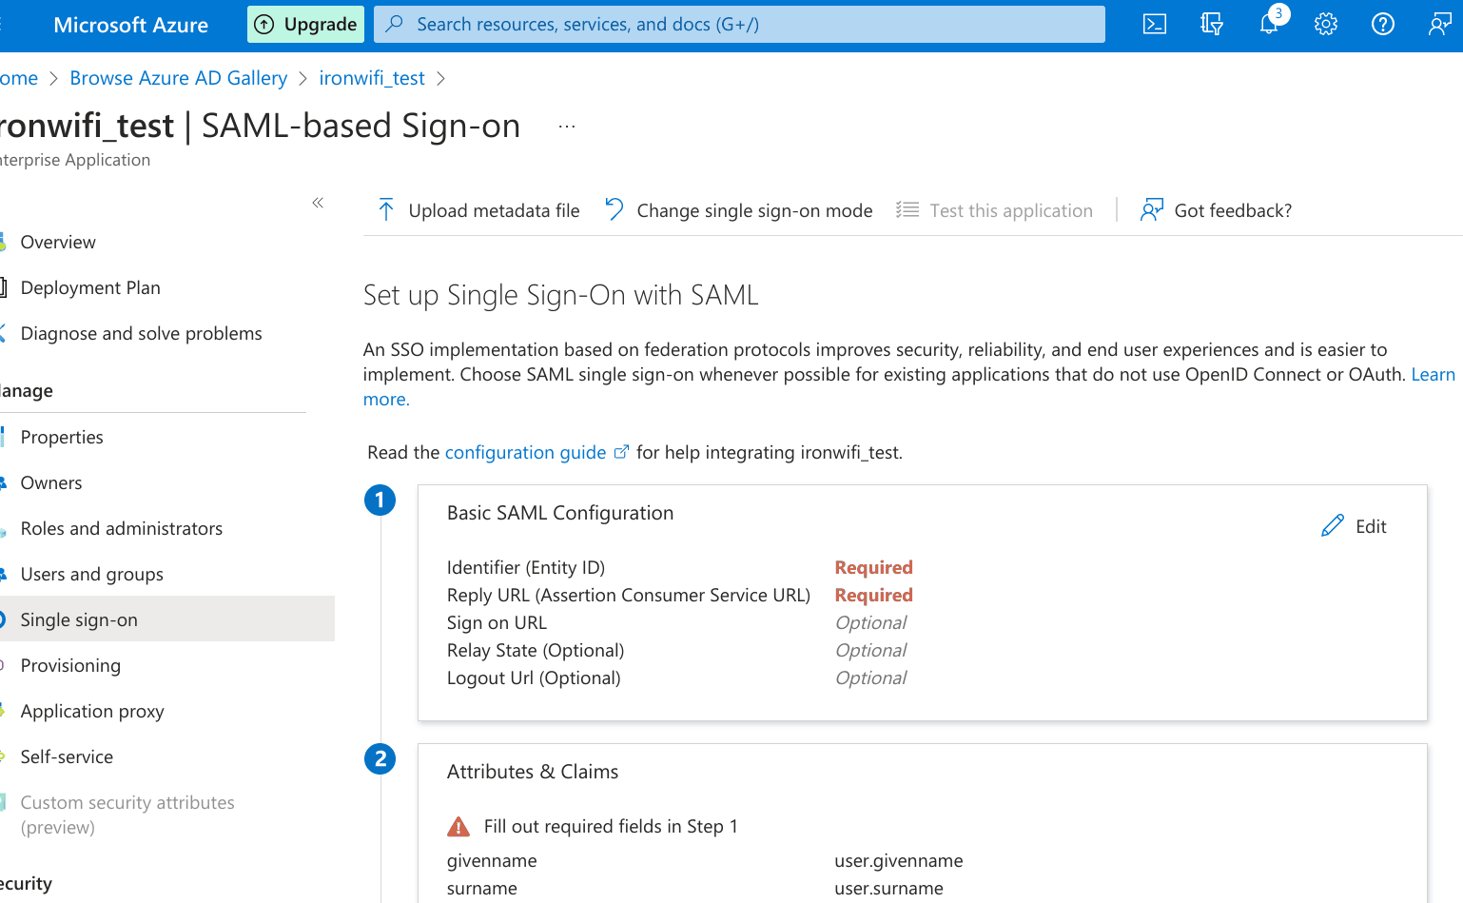
Task: Click the ellipsis more options next to title
Action: [x=567, y=127]
